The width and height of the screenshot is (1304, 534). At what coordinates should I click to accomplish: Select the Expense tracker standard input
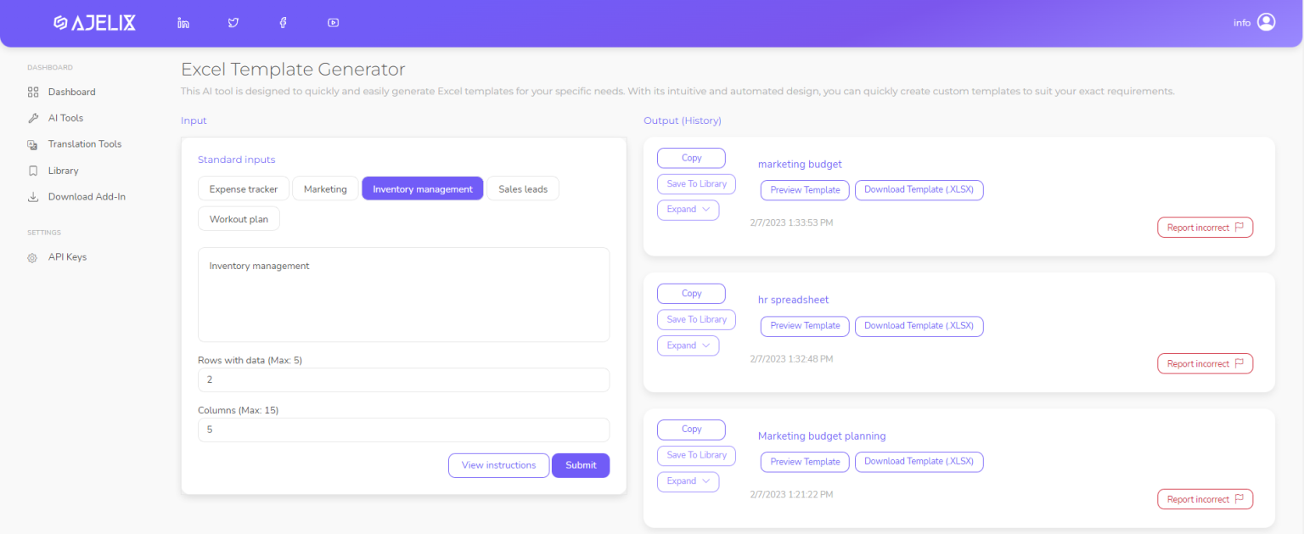[x=244, y=188]
